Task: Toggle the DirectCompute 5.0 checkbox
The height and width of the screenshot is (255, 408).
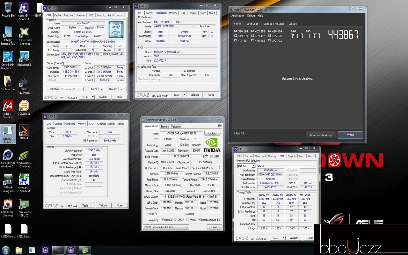Action: tap(200, 220)
